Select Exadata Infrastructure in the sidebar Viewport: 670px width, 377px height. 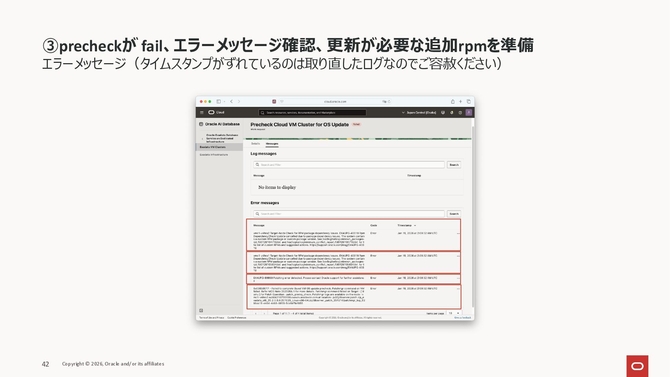(x=214, y=155)
